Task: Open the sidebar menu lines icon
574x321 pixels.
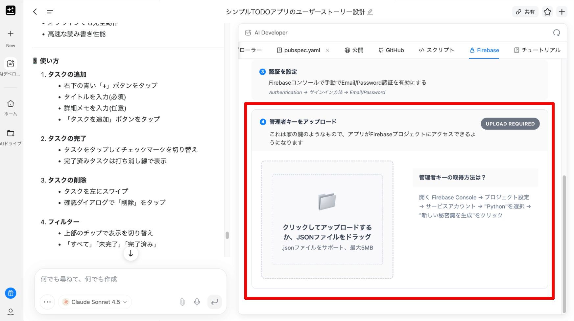Action: pyautogui.click(x=50, y=12)
